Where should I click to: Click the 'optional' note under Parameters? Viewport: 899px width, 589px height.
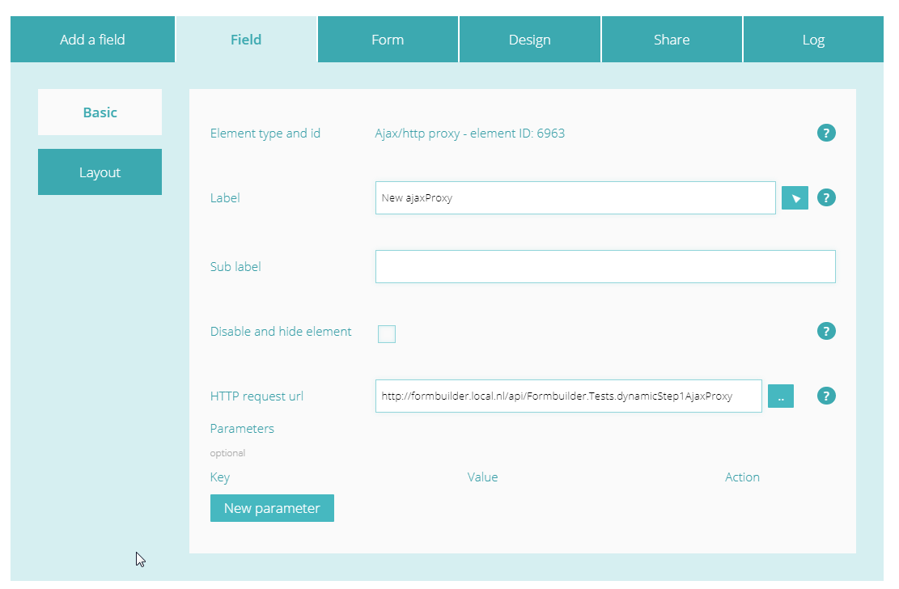tap(227, 453)
